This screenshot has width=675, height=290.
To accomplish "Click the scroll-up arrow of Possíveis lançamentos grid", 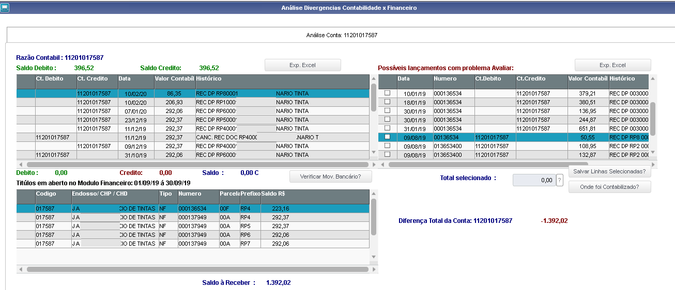I will (653, 78).
